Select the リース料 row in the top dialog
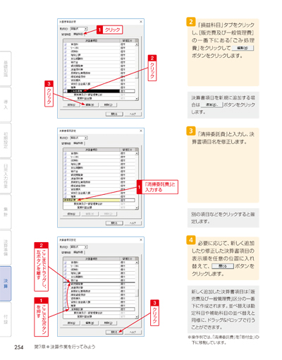The height and width of the screenshot is (360, 282). click(x=99, y=48)
